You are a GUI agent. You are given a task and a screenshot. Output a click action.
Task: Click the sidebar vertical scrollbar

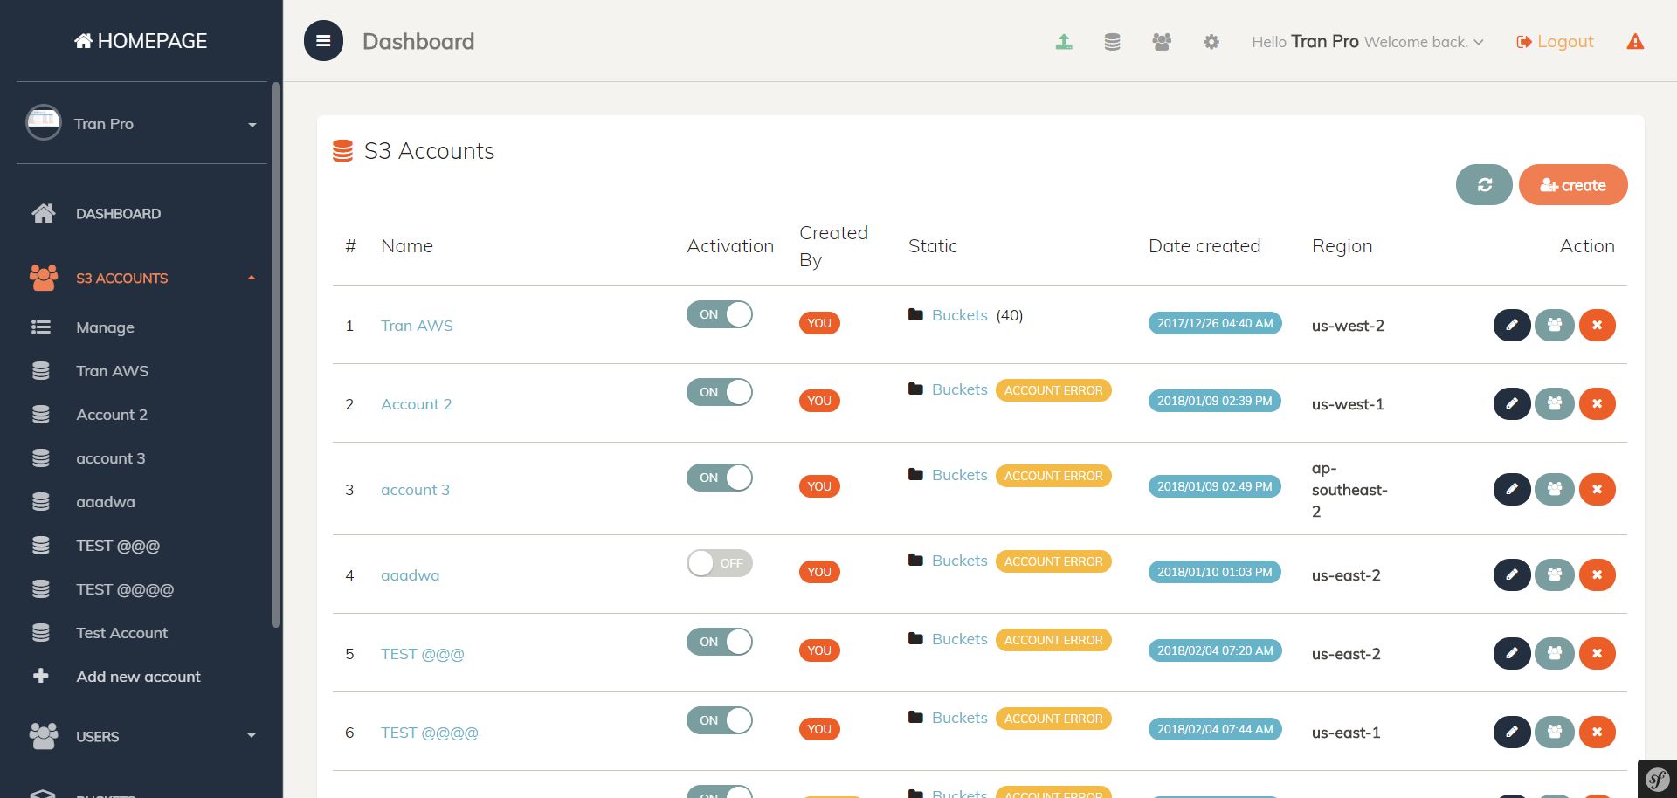pyautogui.click(x=276, y=349)
